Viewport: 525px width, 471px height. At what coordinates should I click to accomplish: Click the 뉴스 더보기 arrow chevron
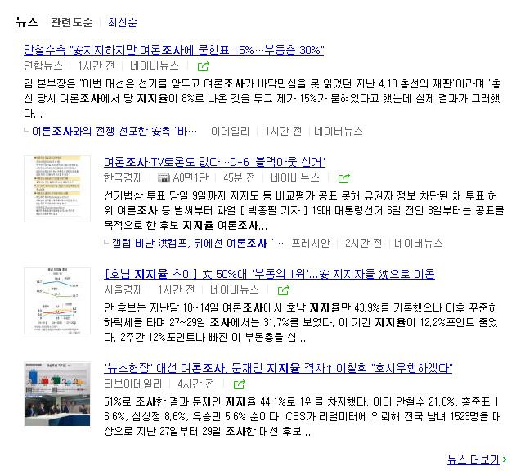(x=505, y=460)
